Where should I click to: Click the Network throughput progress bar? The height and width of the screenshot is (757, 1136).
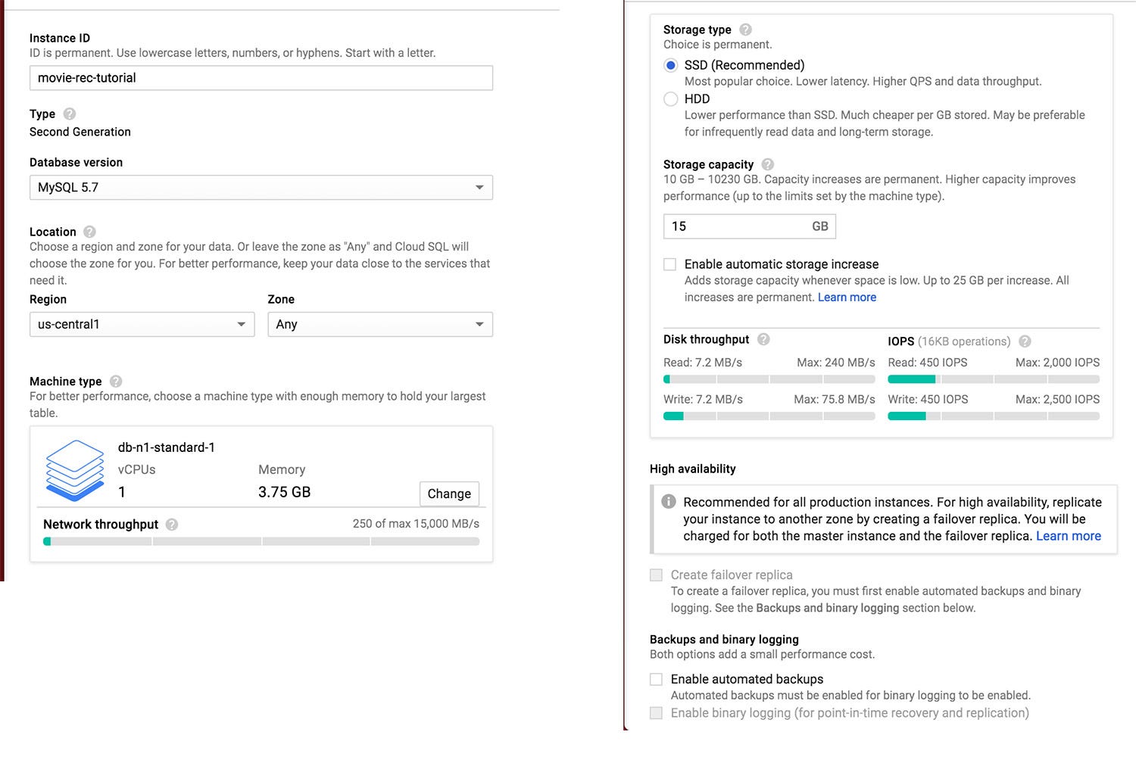tap(261, 541)
